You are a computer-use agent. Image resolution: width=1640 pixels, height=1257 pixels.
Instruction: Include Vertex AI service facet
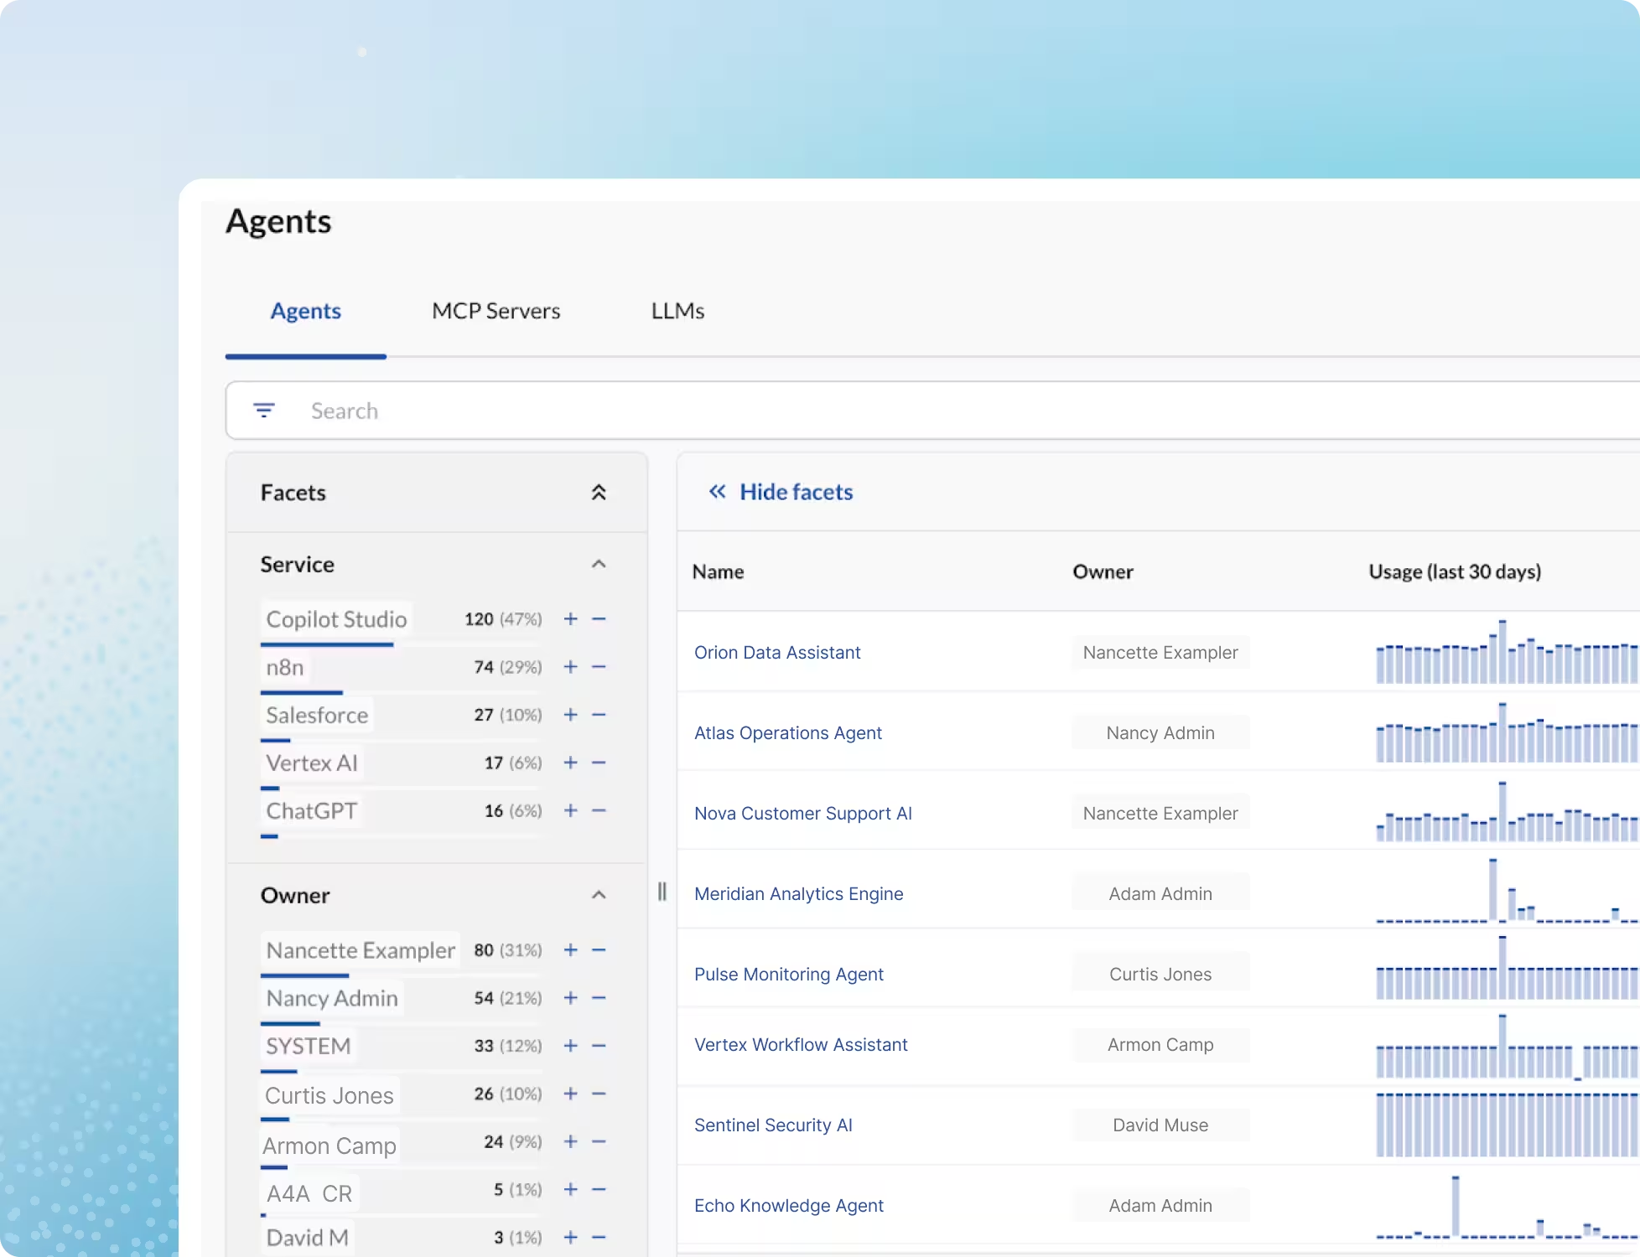(x=571, y=763)
